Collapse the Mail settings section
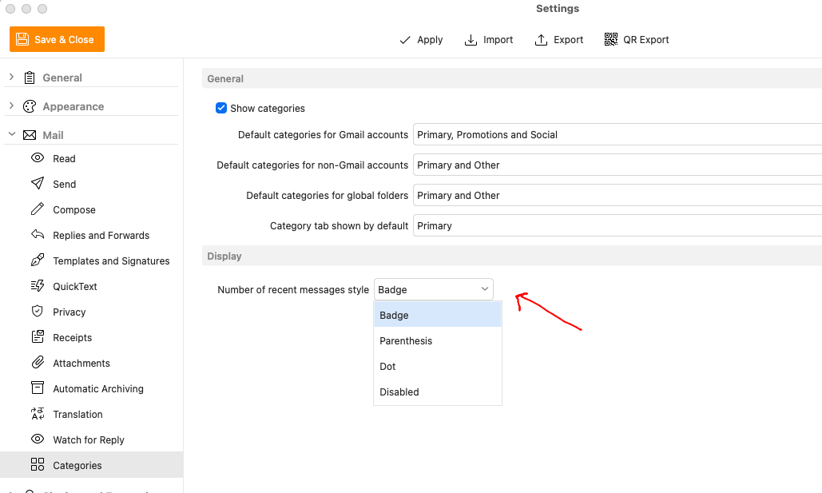 [x=11, y=134]
